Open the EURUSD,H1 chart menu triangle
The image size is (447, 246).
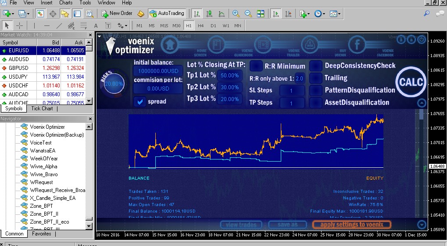coord(99,36)
